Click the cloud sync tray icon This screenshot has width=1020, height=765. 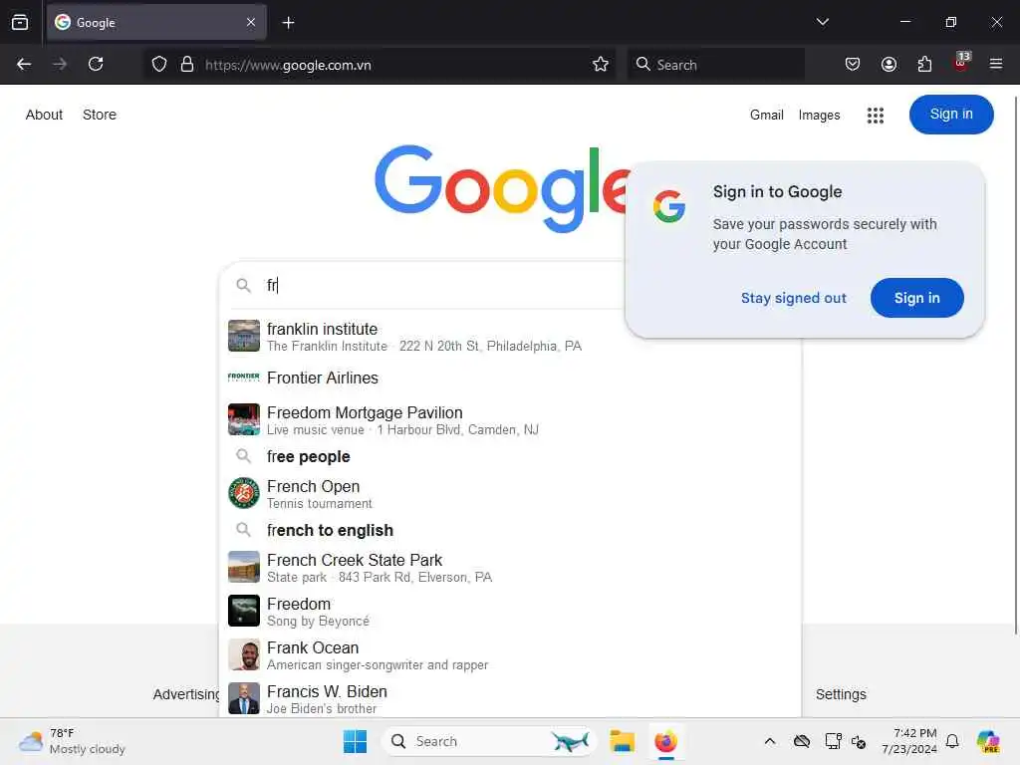click(x=802, y=741)
